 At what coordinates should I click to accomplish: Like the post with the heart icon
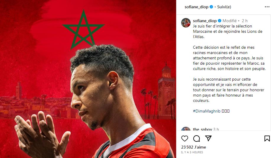185,139
